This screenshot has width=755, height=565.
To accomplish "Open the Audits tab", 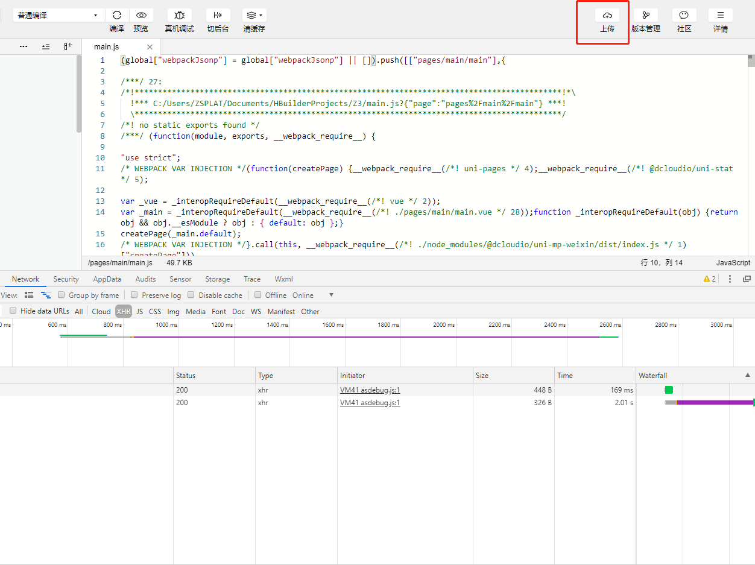I will tap(145, 279).
